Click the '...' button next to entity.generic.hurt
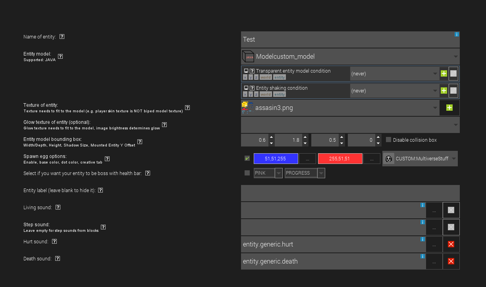The image size is (486, 287). pos(434,244)
